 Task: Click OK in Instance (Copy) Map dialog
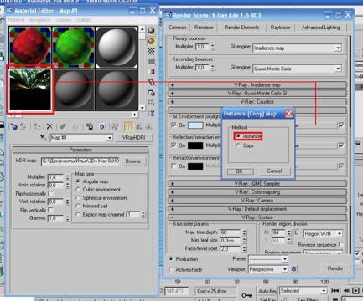pyautogui.click(x=240, y=171)
